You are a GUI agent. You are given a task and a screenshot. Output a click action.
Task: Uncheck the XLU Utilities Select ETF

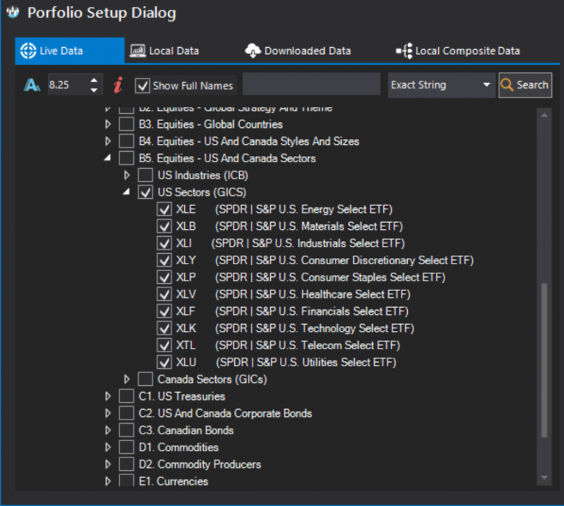point(165,362)
